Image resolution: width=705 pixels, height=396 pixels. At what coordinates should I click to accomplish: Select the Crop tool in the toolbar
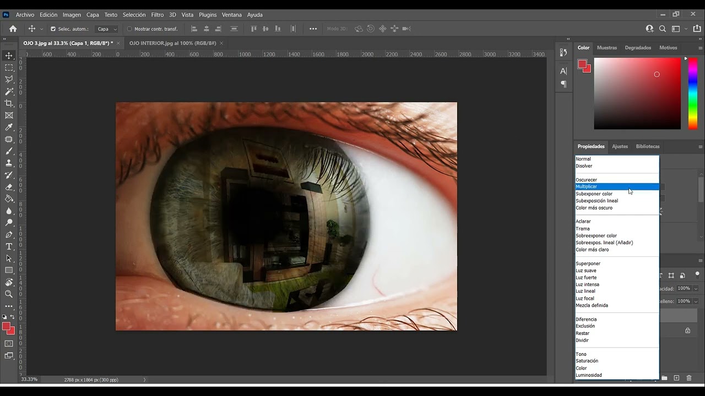9,103
